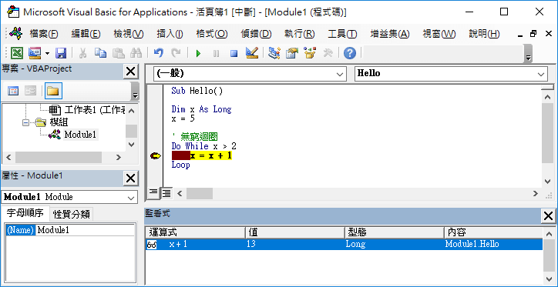Close the 屬性 - Module1 panel
Viewport: 558px width, 287px height.
(x=130, y=179)
